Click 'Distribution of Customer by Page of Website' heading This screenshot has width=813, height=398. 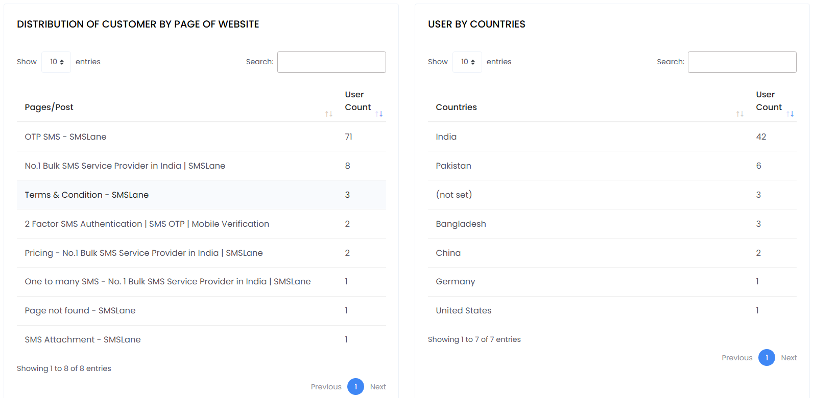[x=138, y=24]
